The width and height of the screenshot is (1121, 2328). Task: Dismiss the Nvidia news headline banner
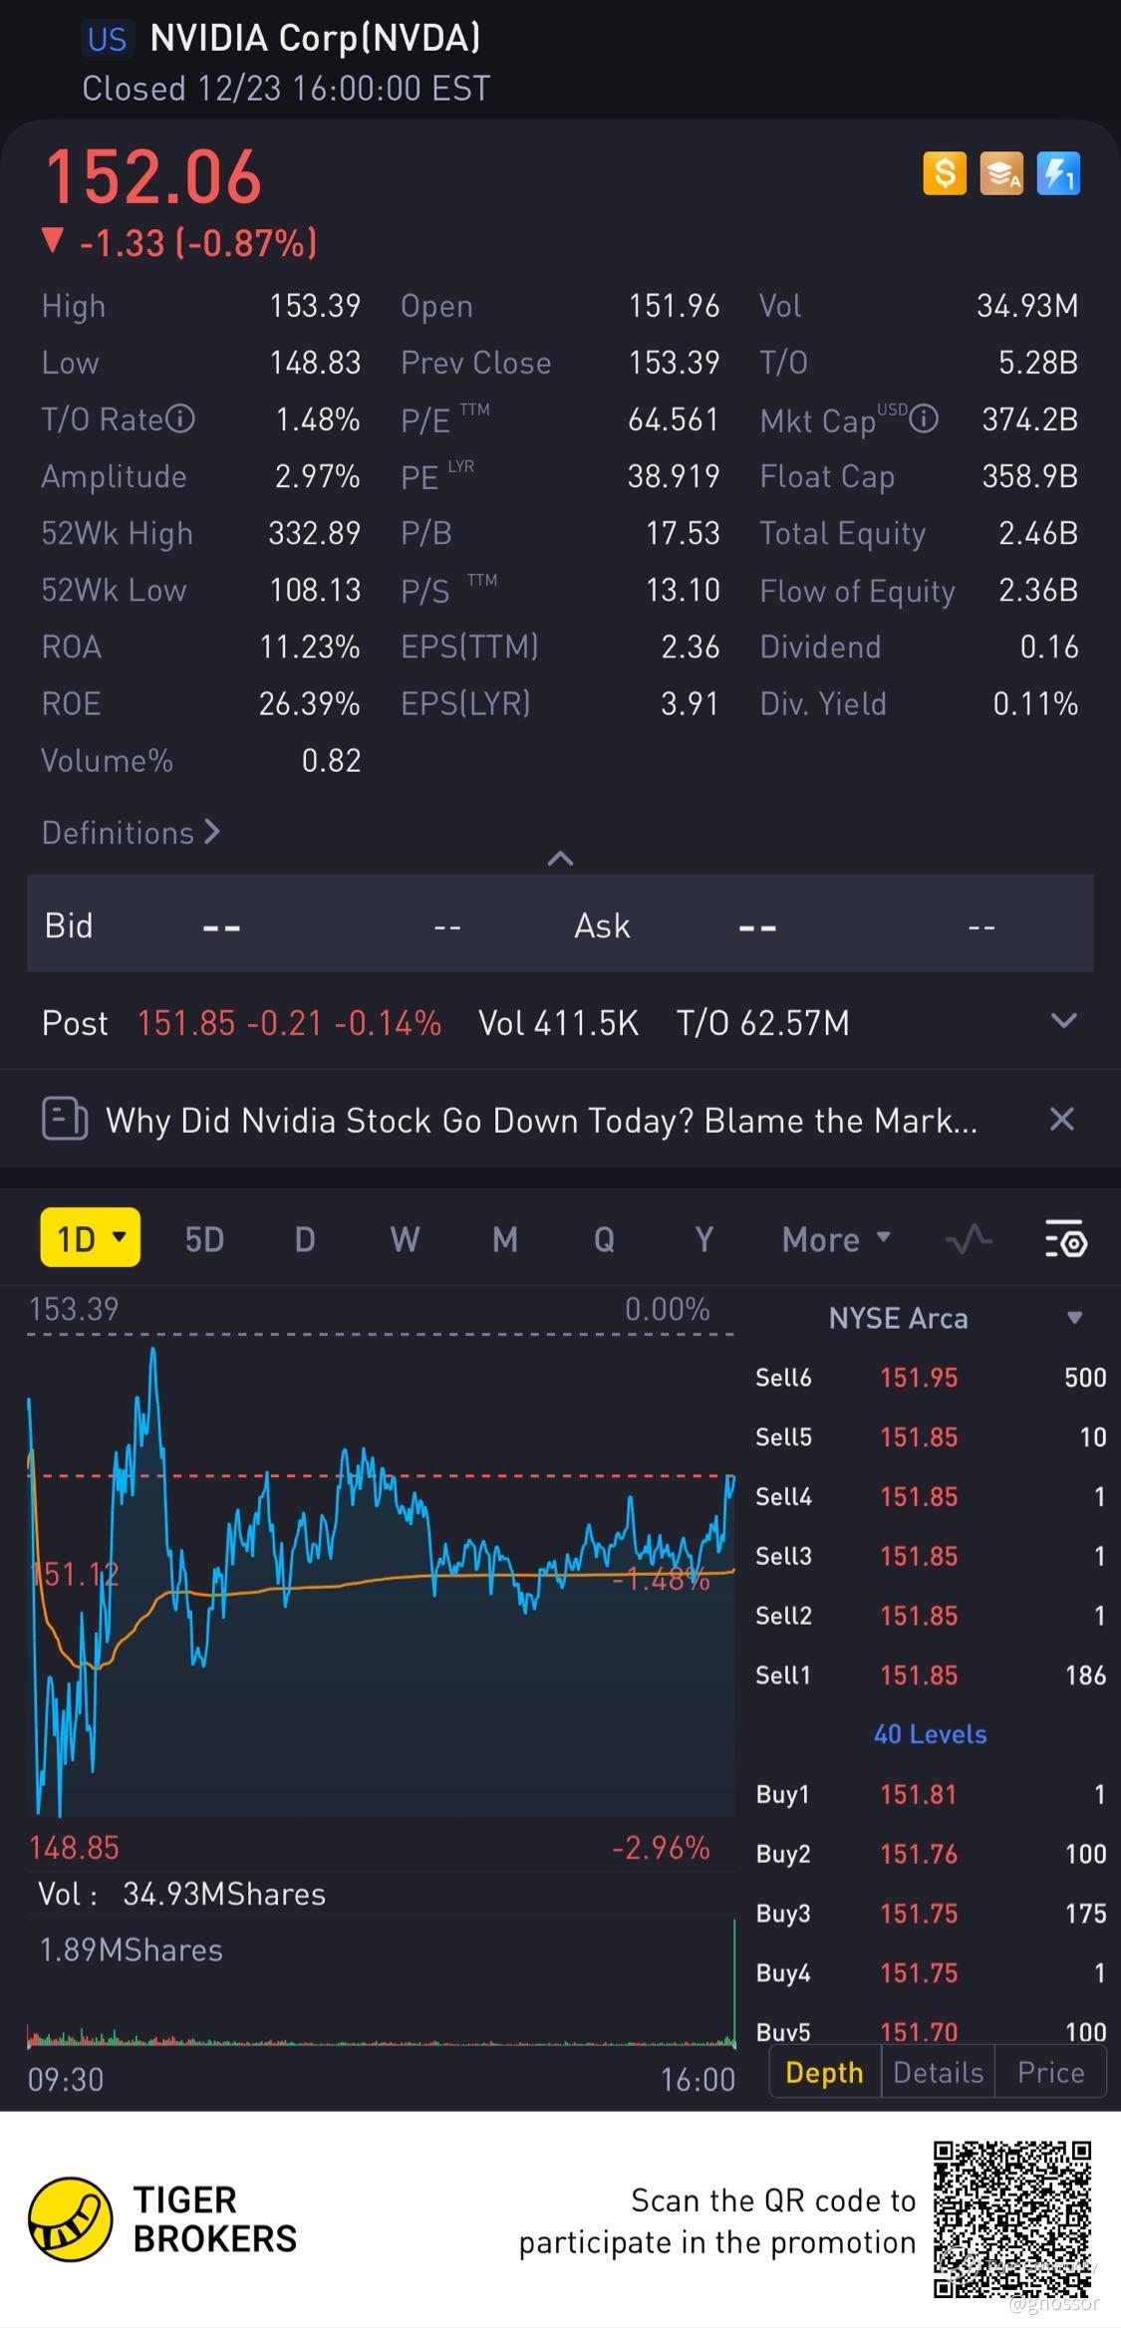pyautogui.click(x=1062, y=1119)
